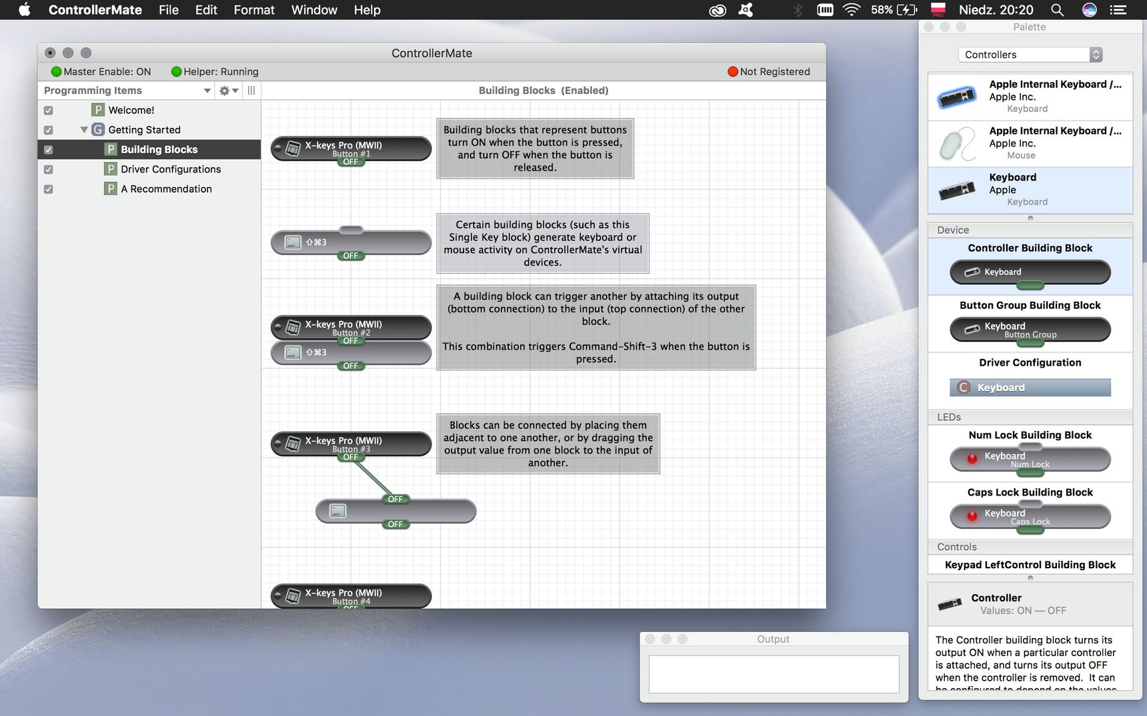Click the Controller Building Block Keyboard block
1147x716 pixels.
(1030, 272)
